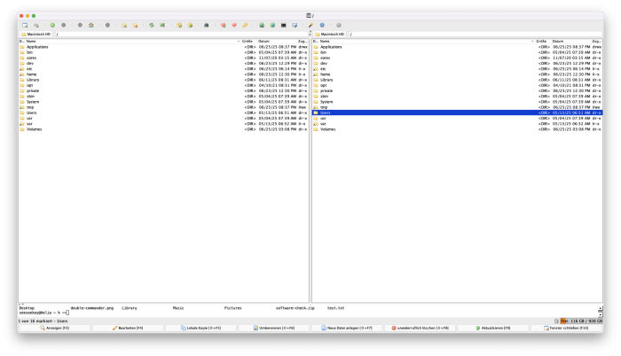Click the Unpack archive box icon
The height and width of the screenshot is (356, 621).
(x=190, y=25)
